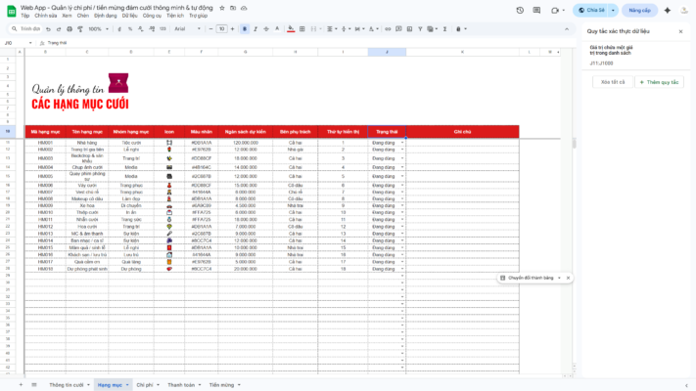
Task: Click the Chia Sẻ share button
Action: point(591,10)
